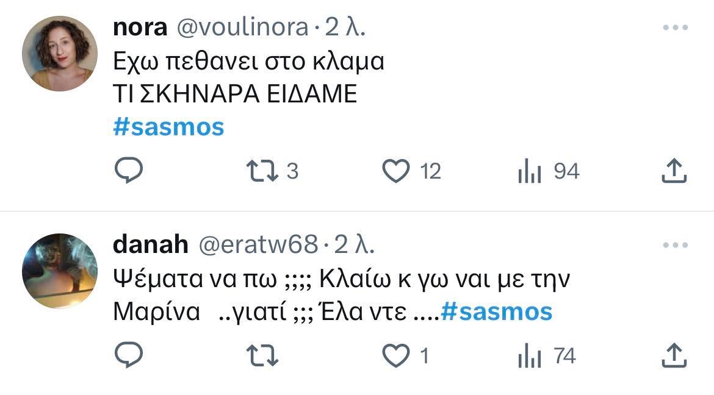Retweet danah's tweet
This screenshot has height=395, width=714.
[x=262, y=356]
